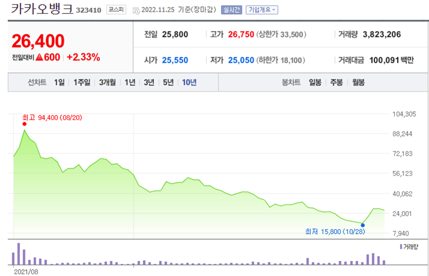
Task: Click the trading value 100,091 백만
Action: pos(391,60)
